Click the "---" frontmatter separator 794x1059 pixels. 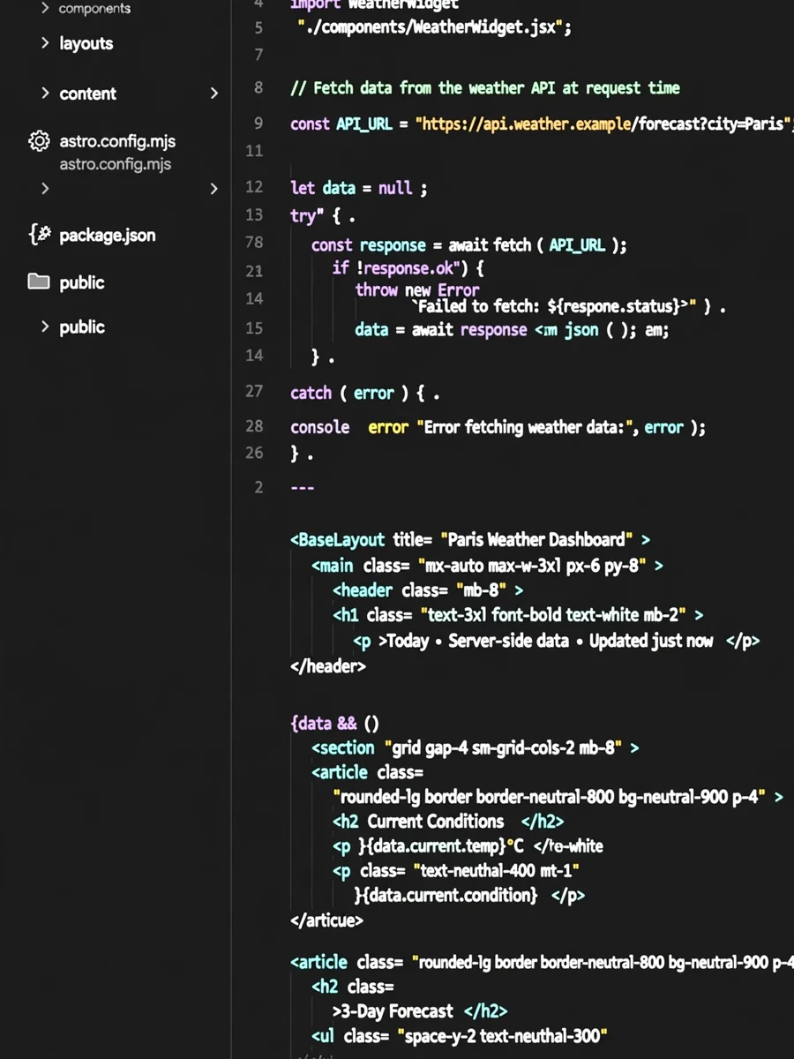point(303,487)
